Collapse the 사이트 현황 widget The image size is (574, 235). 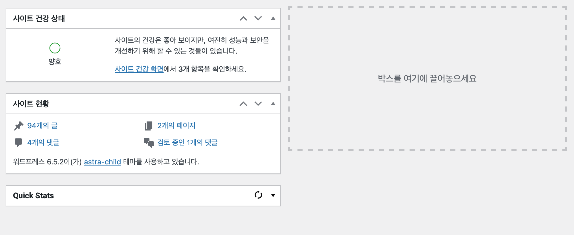[273, 104]
